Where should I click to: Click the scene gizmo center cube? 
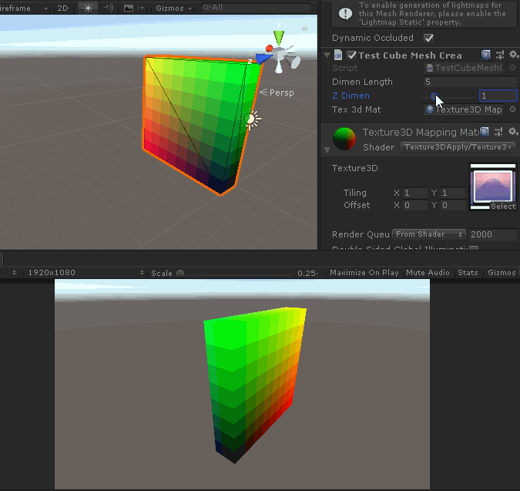tap(280, 53)
